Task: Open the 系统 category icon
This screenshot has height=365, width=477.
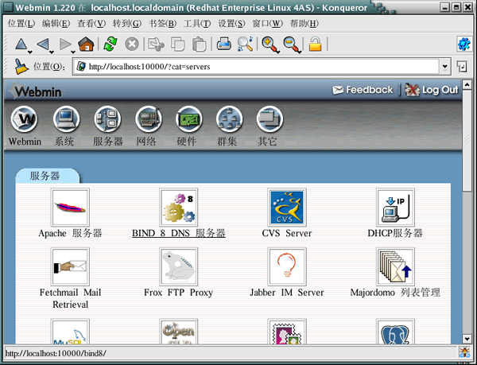Action: pyautogui.click(x=66, y=119)
